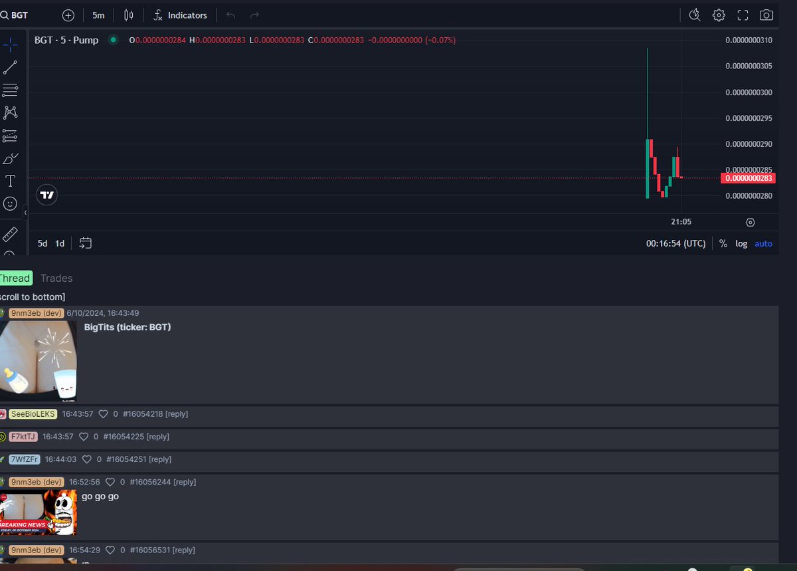
Task: Toggle log scale mode
Action: click(741, 244)
